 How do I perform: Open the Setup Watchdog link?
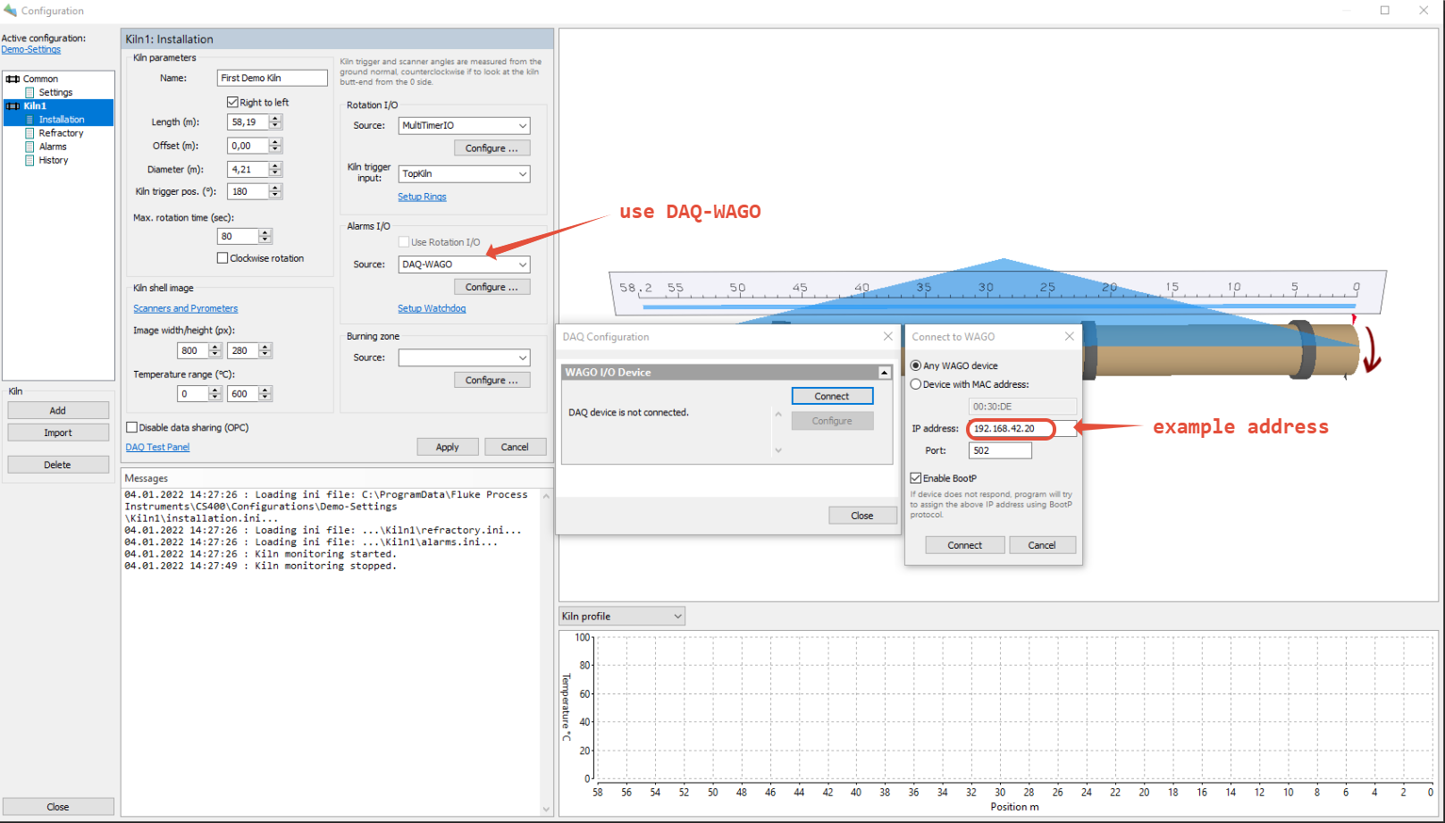pyautogui.click(x=432, y=308)
